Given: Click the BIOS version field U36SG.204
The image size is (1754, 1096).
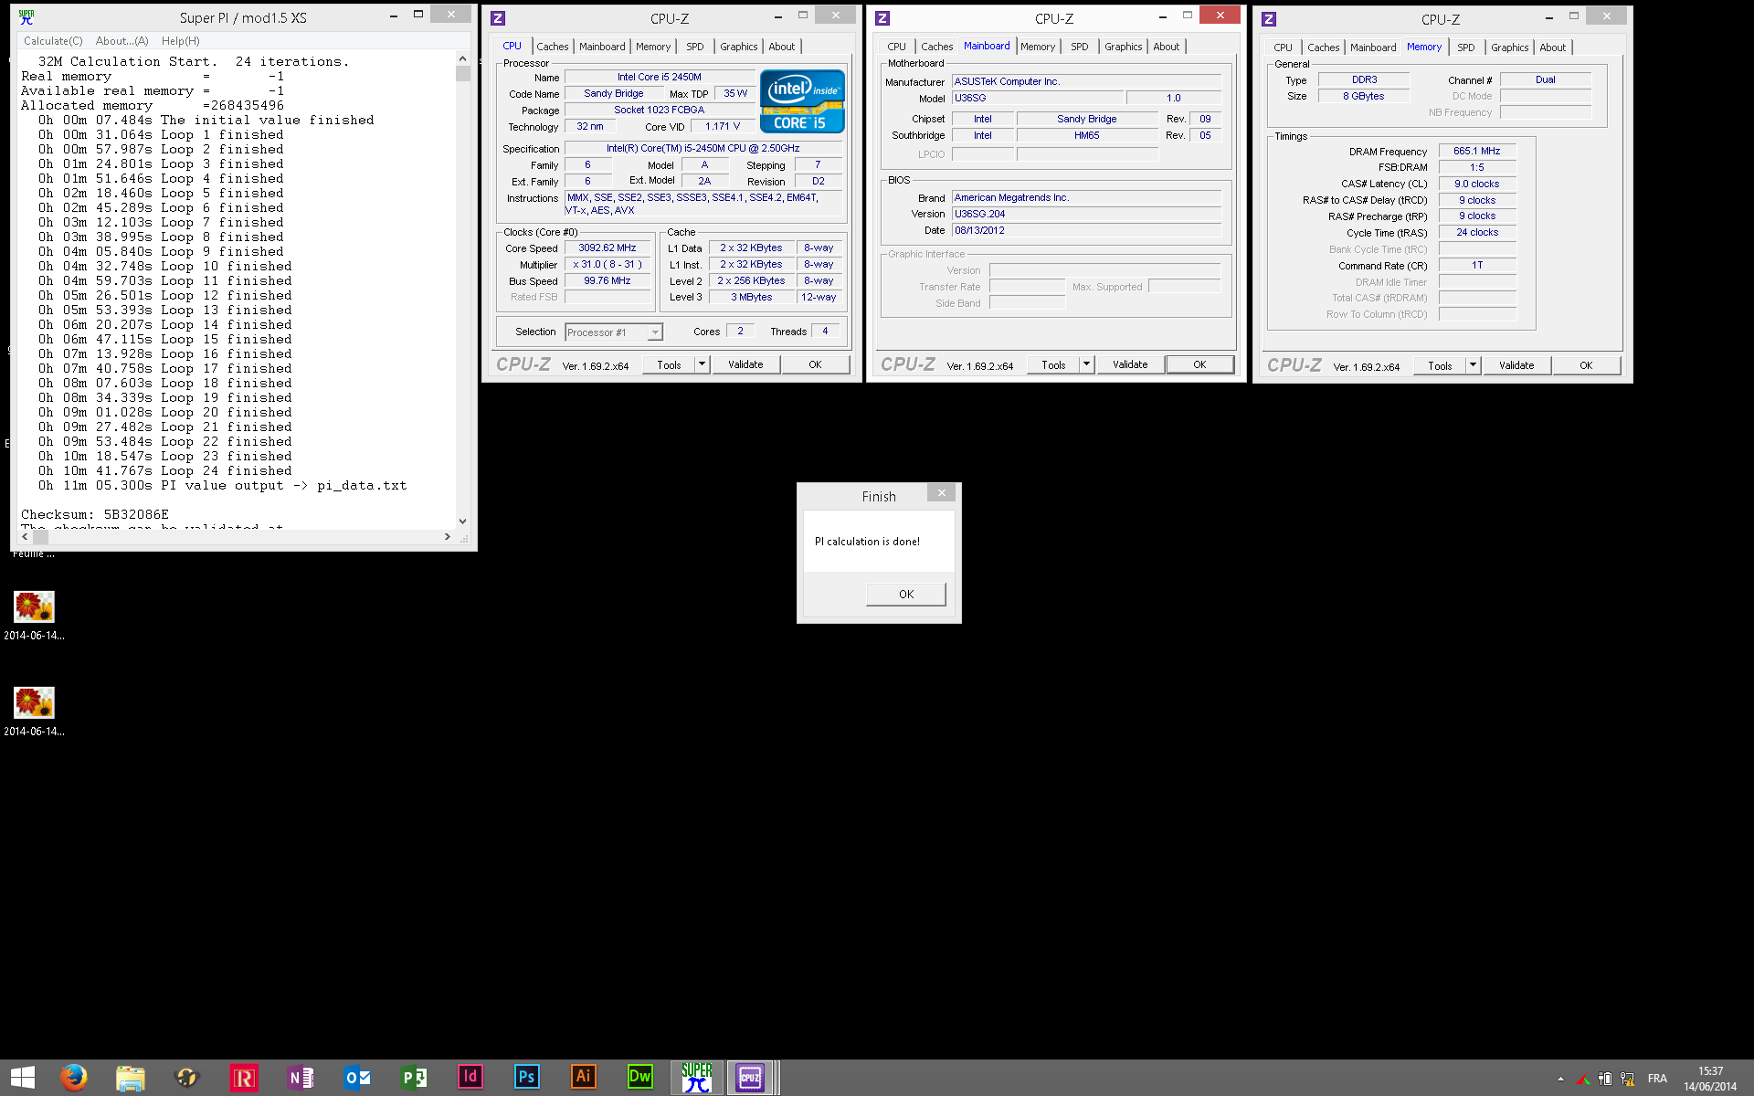Looking at the screenshot, I should click(1087, 214).
